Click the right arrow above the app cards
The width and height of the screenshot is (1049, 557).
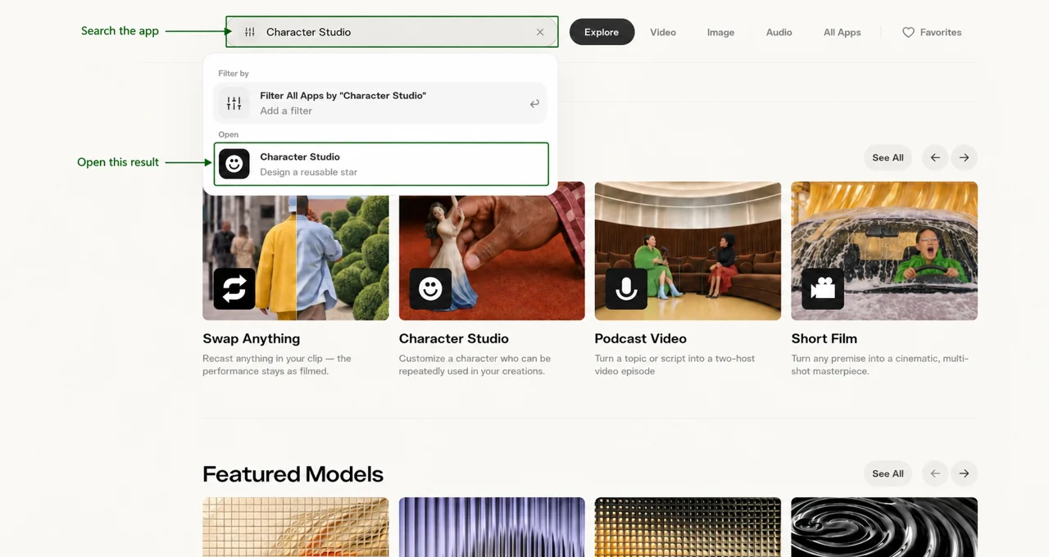tap(964, 157)
